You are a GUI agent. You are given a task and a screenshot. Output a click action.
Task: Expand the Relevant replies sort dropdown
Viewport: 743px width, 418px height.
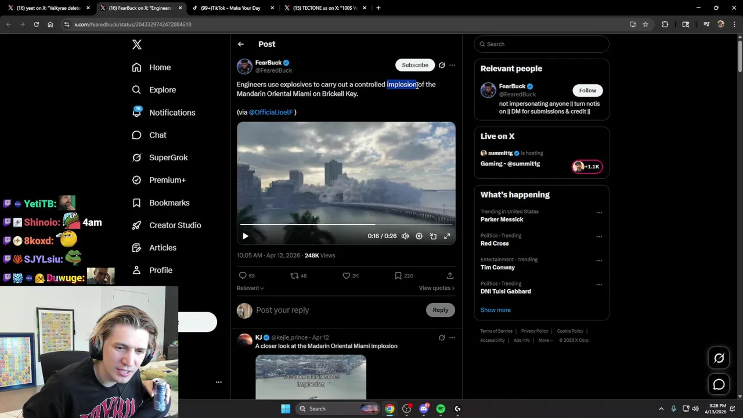(250, 288)
